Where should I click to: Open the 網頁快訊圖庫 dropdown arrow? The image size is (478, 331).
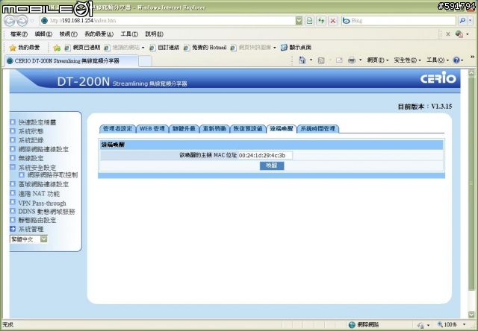275,48
